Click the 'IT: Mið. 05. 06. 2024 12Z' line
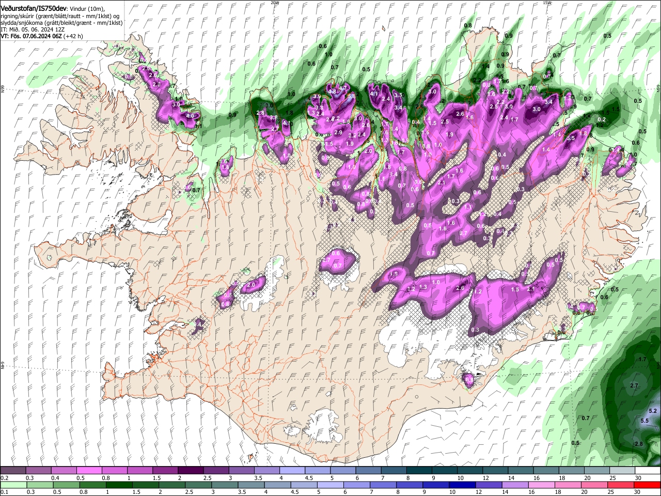 [33, 29]
